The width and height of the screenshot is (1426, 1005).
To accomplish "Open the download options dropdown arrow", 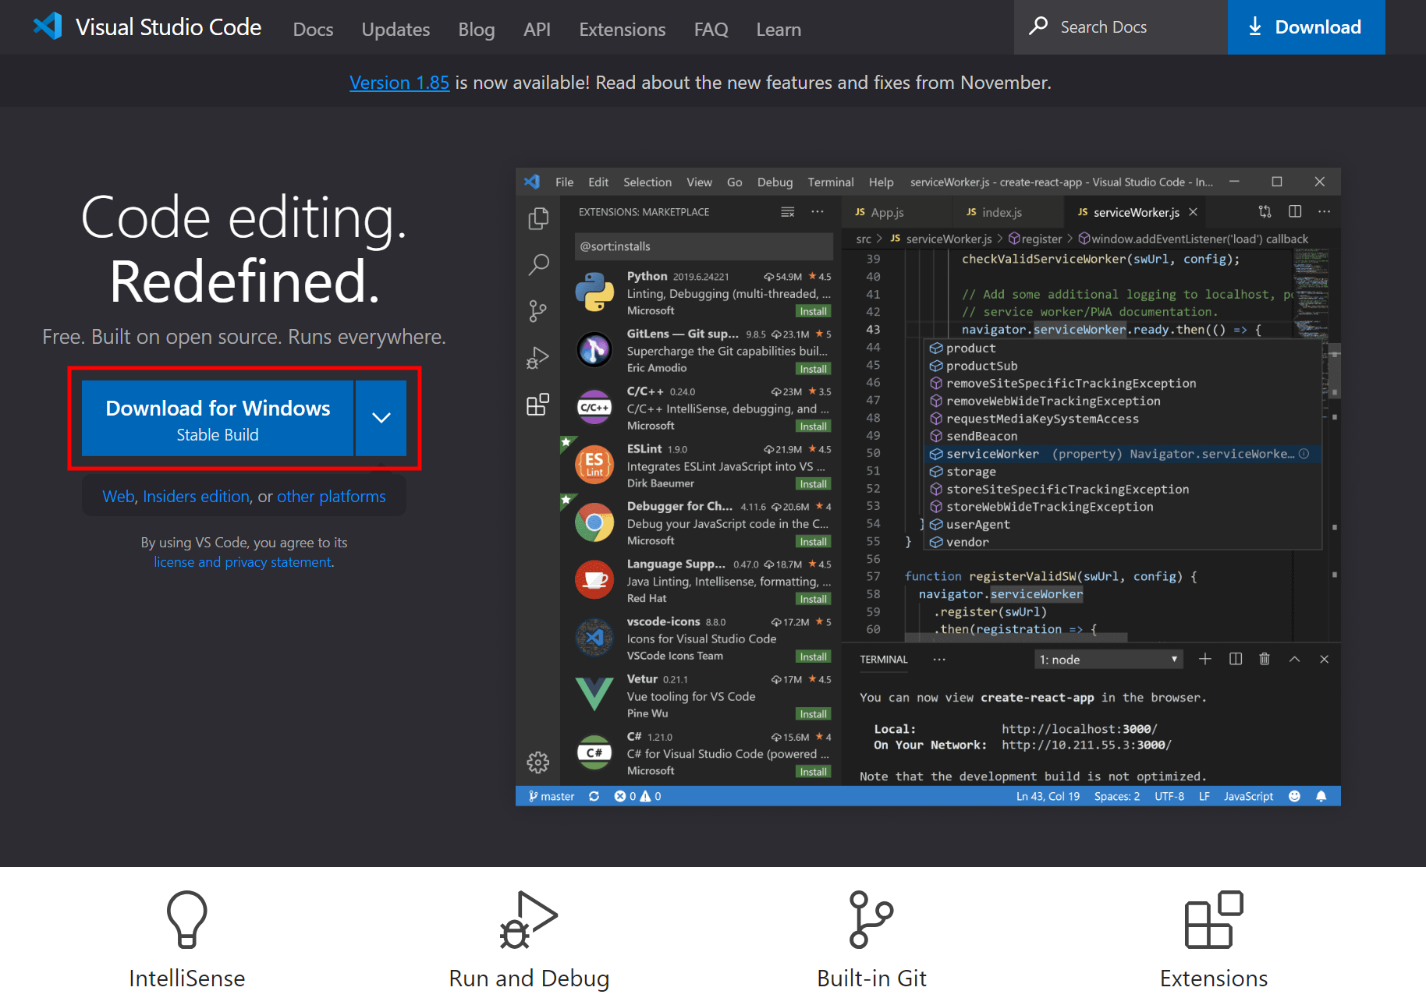I will [381, 418].
